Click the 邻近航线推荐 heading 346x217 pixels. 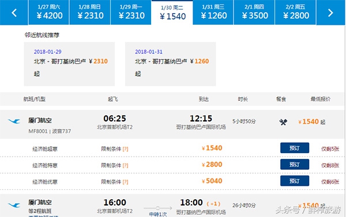pyautogui.click(x=42, y=35)
